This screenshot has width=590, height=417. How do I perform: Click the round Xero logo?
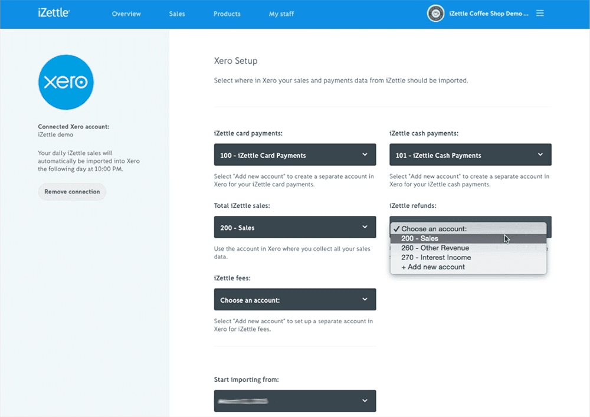tap(66, 83)
